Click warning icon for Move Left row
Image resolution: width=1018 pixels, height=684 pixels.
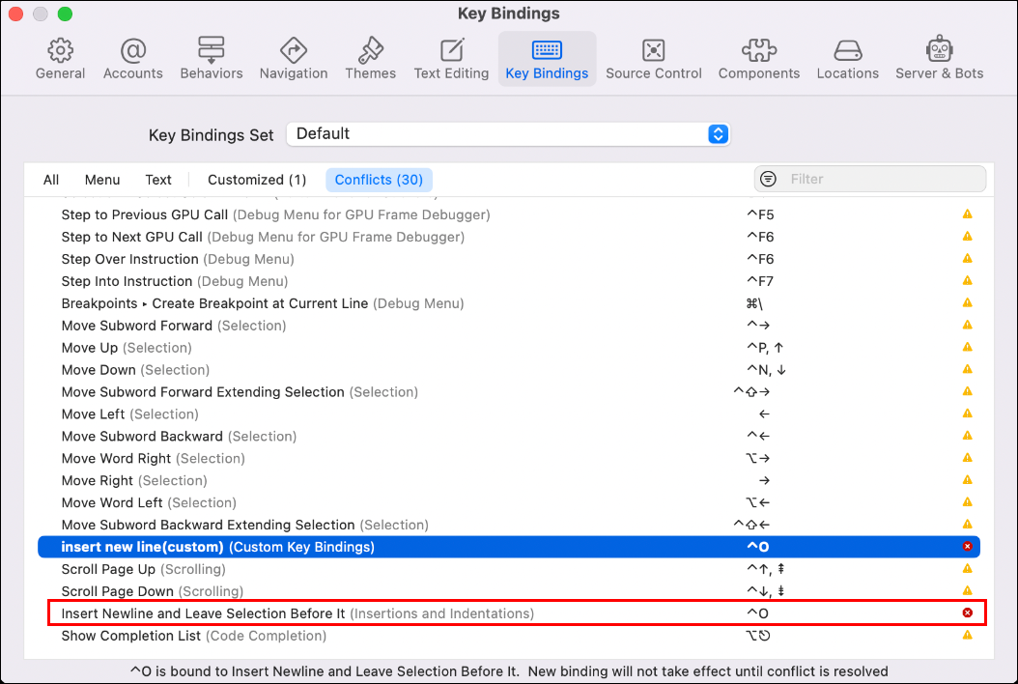coord(968,413)
